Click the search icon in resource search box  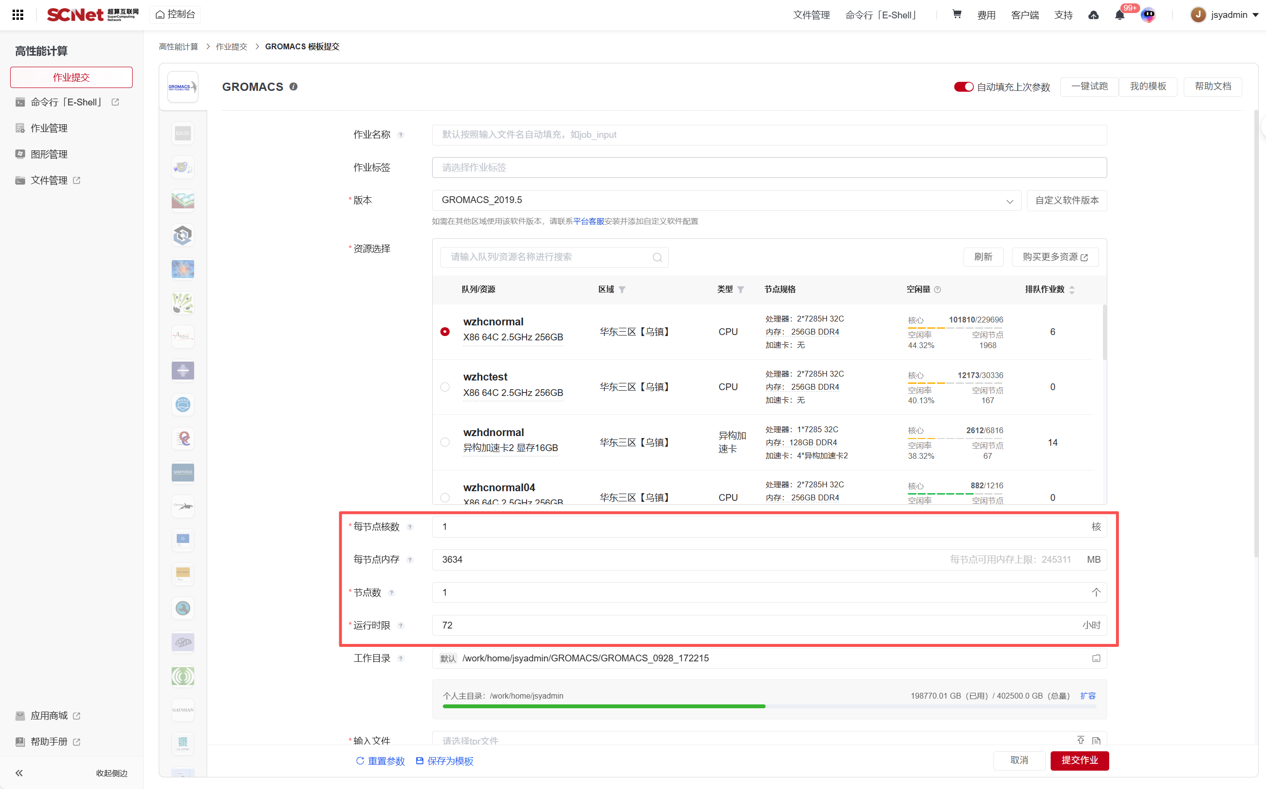pos(657,257)
